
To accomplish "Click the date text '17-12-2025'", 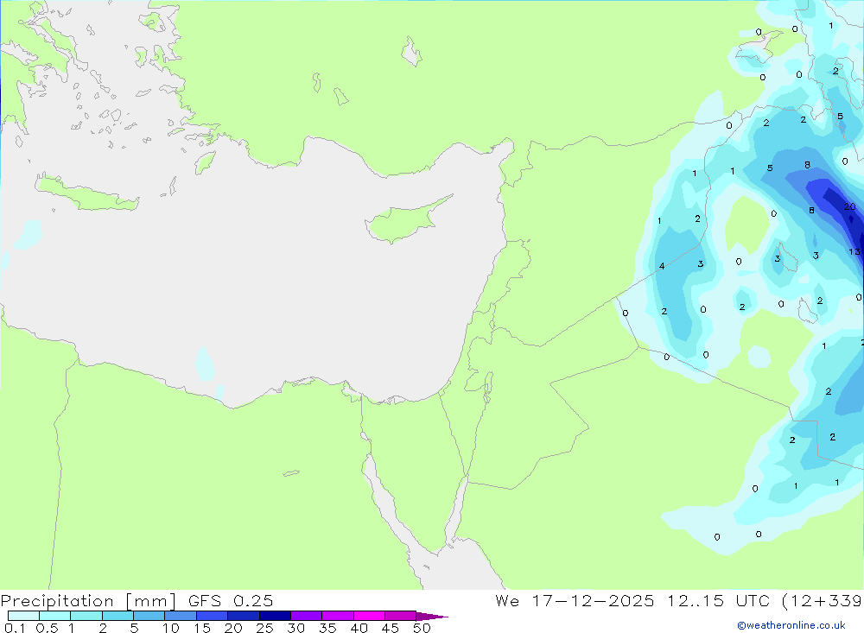I will tap(593, 600).
